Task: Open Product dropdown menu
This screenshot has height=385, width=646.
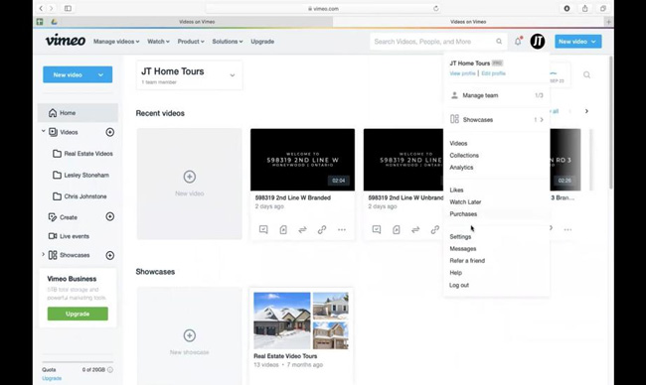Action: tap(191, 42)
